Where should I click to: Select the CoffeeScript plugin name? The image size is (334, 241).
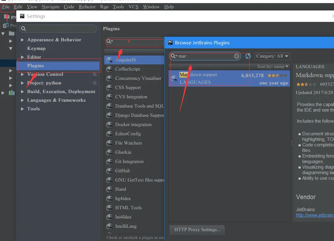128,69
